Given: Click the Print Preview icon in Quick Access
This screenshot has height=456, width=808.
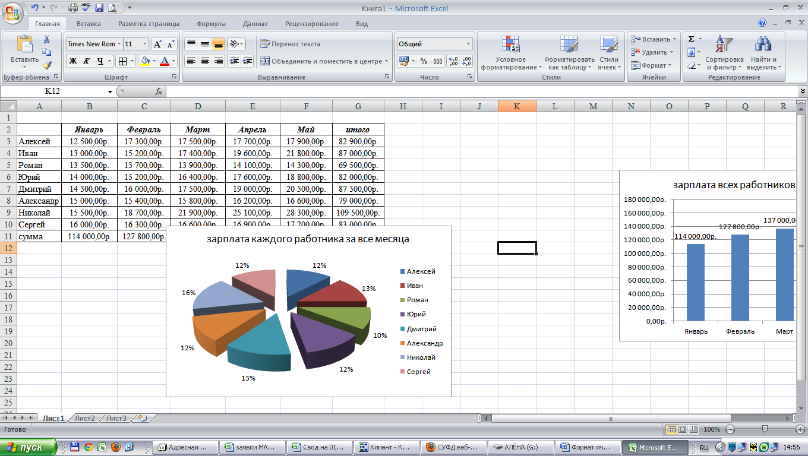Looking at the screenshot, I should pyautogui.click(x=111, y=8).
